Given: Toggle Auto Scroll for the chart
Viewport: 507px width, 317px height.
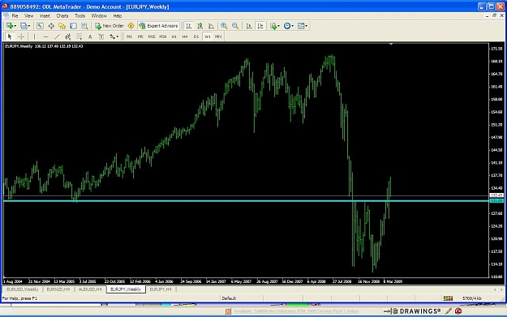Looking at the screenshot, I should (249, 26).
